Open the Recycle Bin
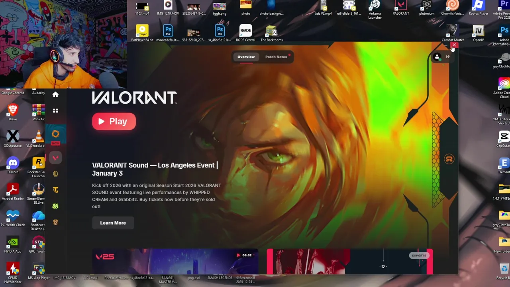 (504, 271)
